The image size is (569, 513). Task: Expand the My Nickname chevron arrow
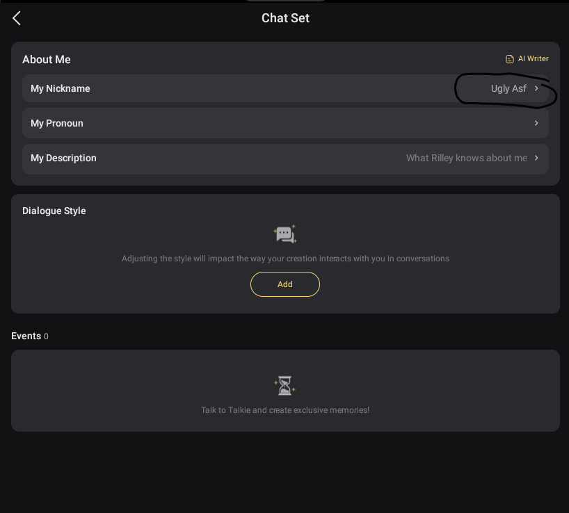click(x=536, y=88)
